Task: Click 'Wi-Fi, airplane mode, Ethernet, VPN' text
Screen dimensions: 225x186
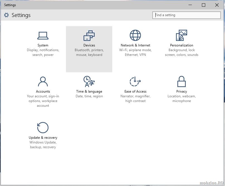Action: (x=135, y=52)
